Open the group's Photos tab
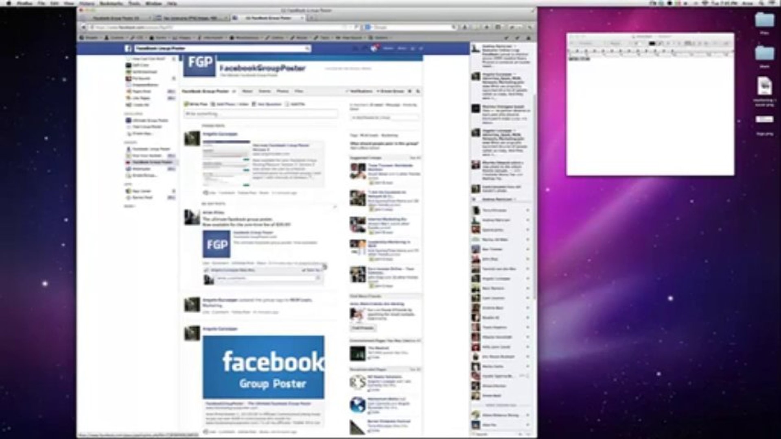 click(282, 91)
